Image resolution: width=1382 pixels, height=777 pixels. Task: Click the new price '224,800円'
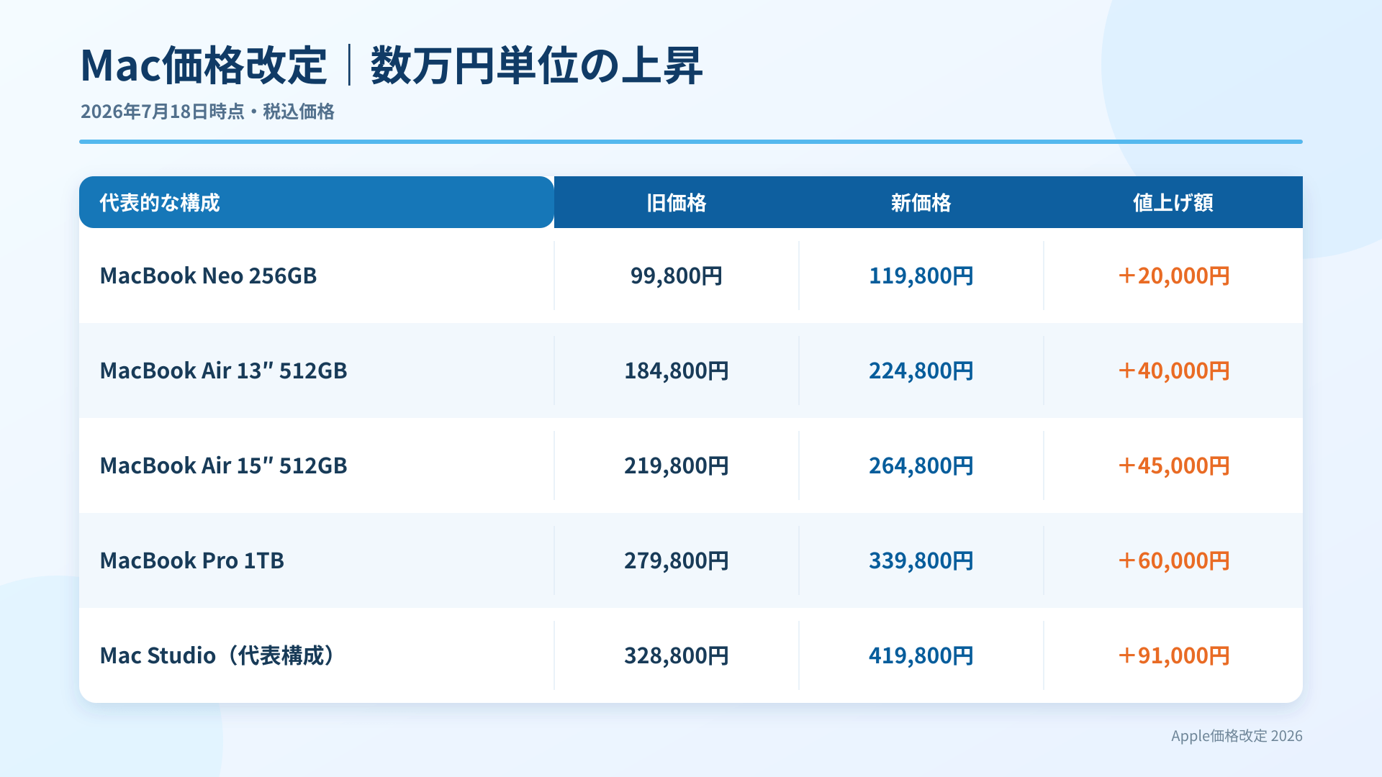921,371
